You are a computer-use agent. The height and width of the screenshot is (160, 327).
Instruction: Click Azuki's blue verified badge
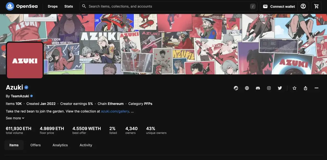click(26, 88)
